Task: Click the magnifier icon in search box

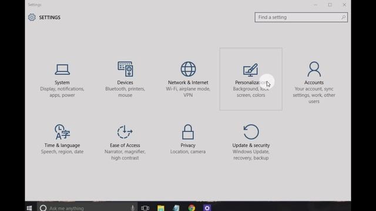Action: pyautogui.click(x=343, y=17)
